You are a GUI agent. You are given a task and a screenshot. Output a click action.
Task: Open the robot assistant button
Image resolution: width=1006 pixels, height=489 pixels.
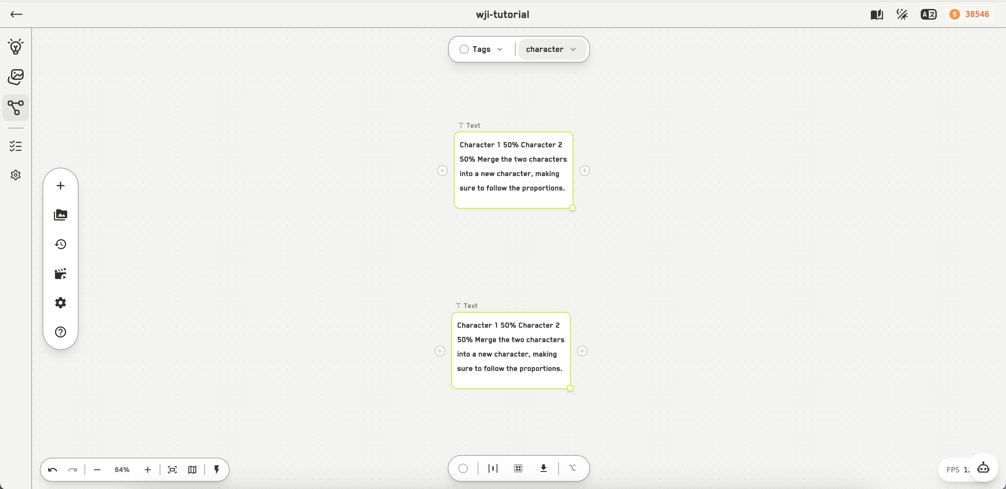[x=983, y=467]
